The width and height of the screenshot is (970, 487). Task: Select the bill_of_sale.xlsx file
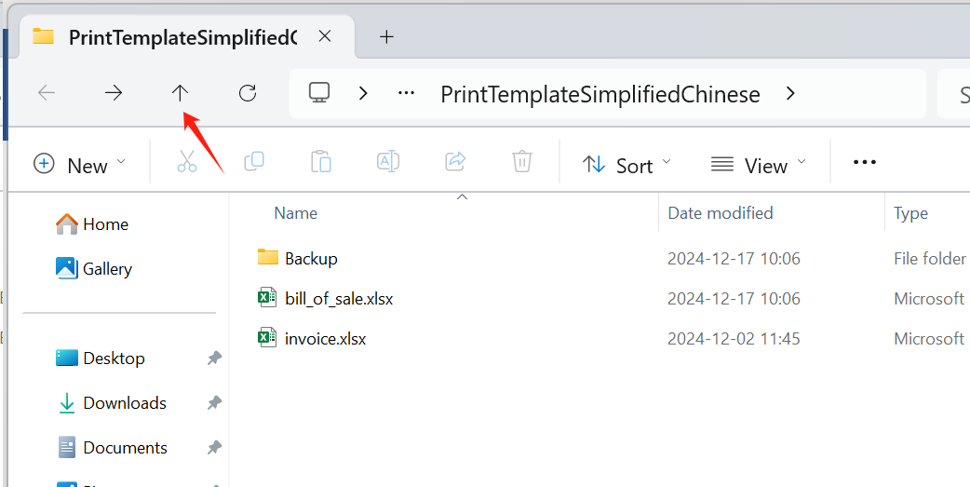click(339, 298)
